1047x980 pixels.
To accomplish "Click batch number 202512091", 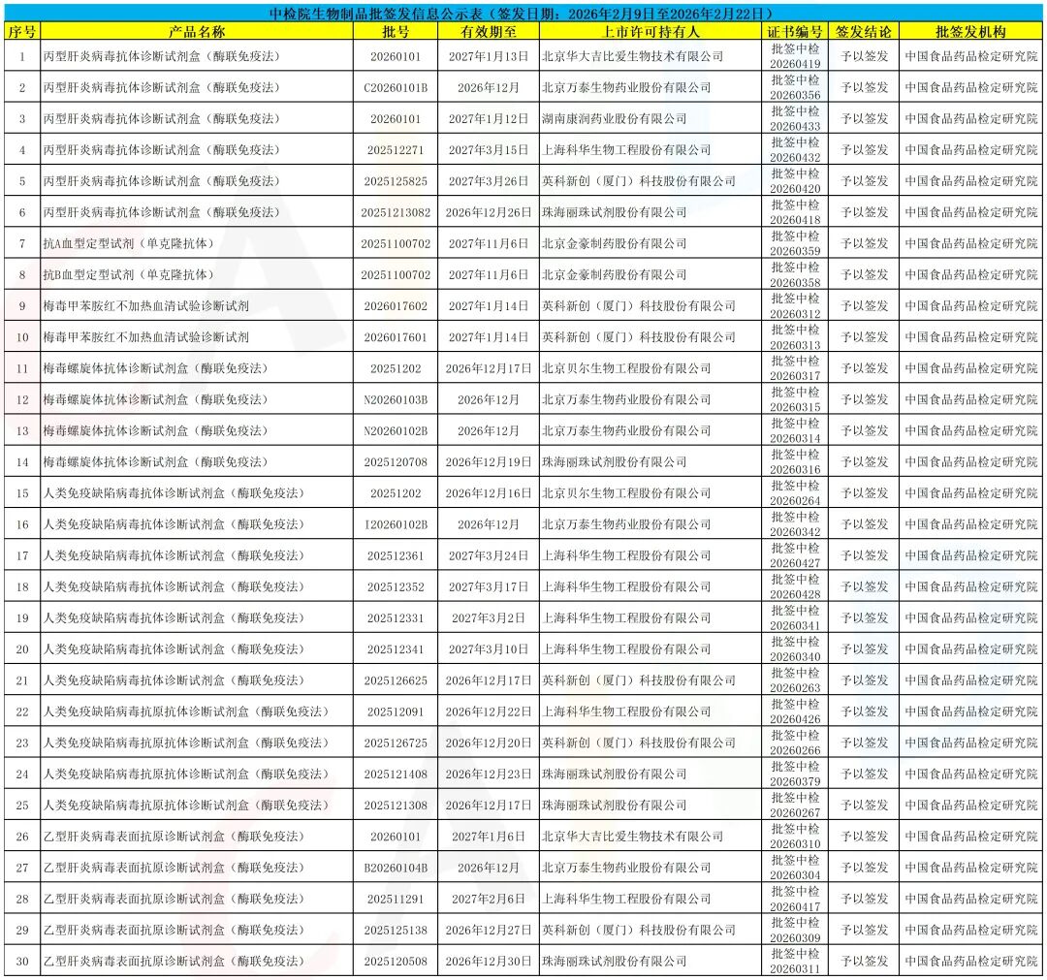I will 396,711.
